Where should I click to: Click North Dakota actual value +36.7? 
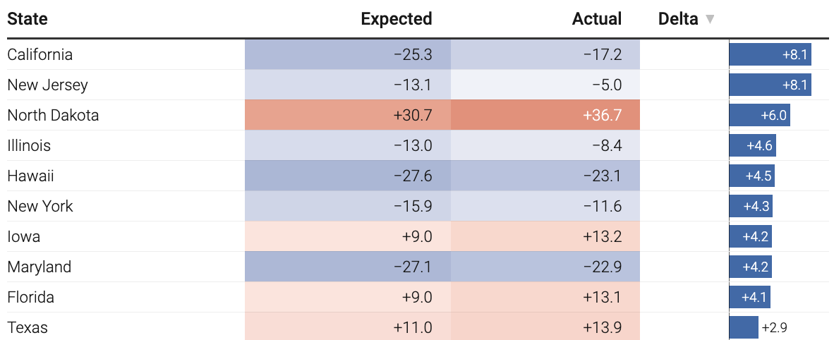point(545,115)
